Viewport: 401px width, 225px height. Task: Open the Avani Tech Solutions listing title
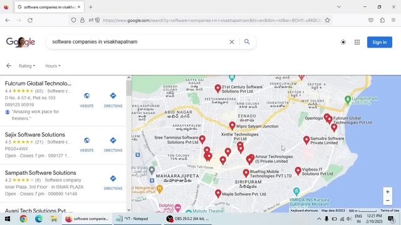coord(38,211)
